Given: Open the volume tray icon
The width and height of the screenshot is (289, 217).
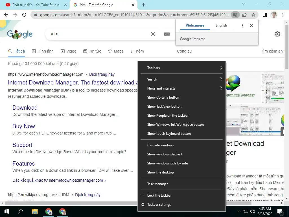Looking at the screenshot, I should tap(253, 211).
